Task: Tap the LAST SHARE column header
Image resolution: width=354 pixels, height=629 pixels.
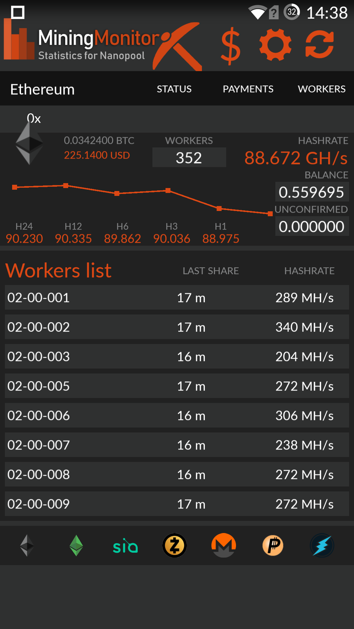Action: click(211, 271)
